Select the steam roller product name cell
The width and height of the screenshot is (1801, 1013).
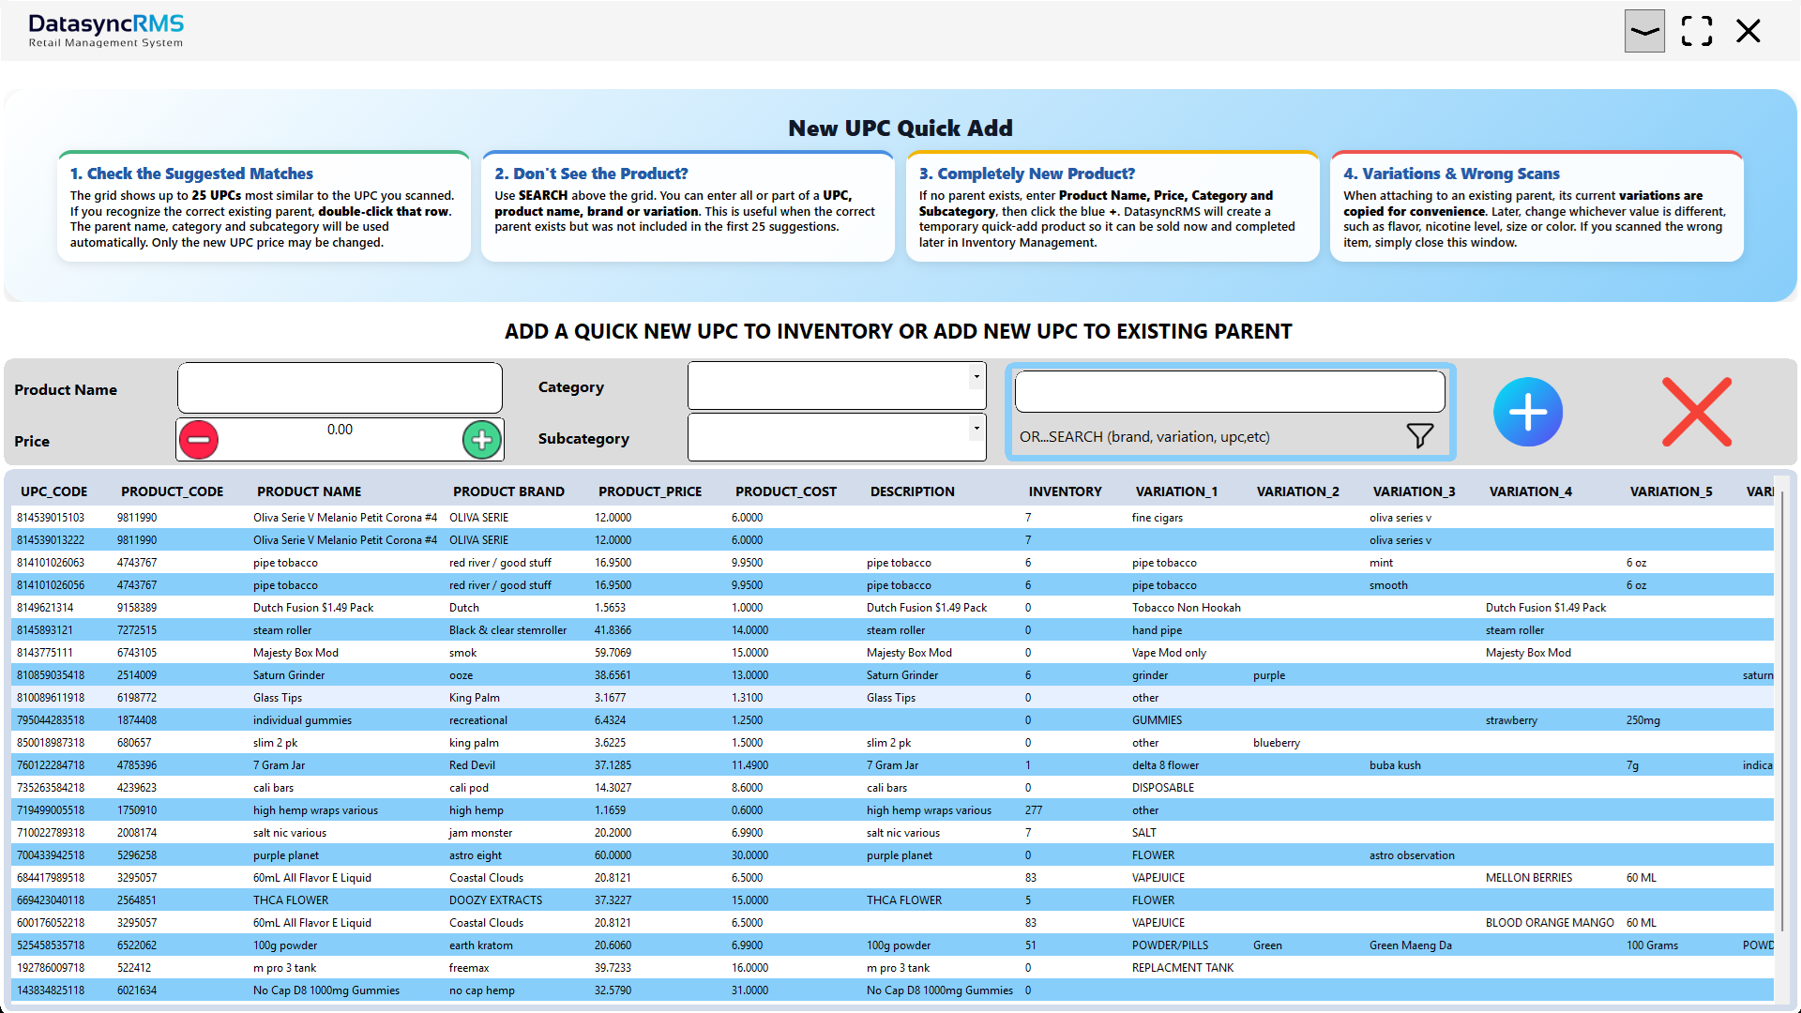click(282, 630)
